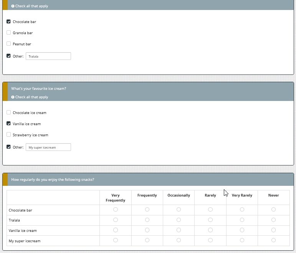296x253 pixels.
Task: Select Occasionally for Vanilla ice cream
Action: tap(179, 230)
